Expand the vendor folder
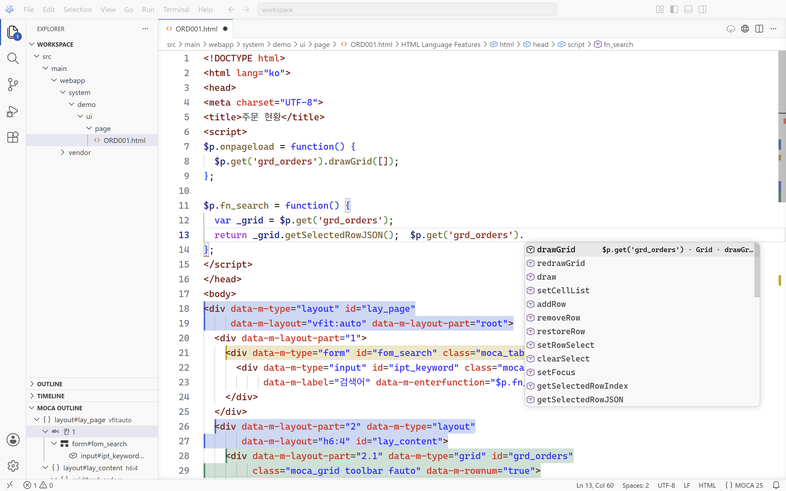 (63, 152)
